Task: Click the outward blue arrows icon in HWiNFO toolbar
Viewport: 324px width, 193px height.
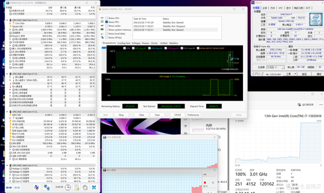Action: [x=9, y=187]
